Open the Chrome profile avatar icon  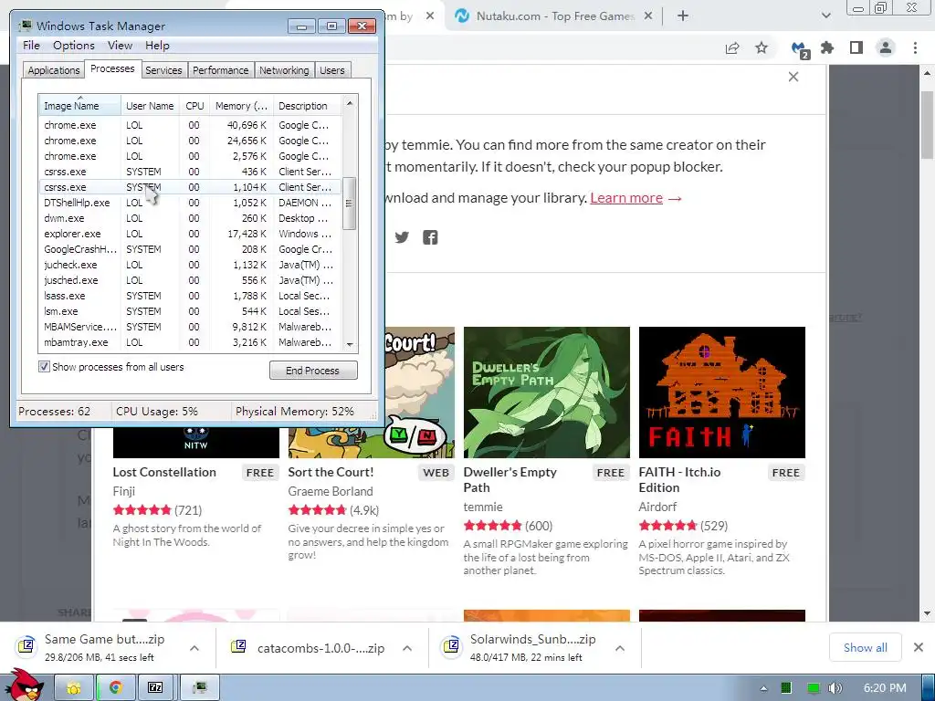pyautogui.click(x=886, y=47)
